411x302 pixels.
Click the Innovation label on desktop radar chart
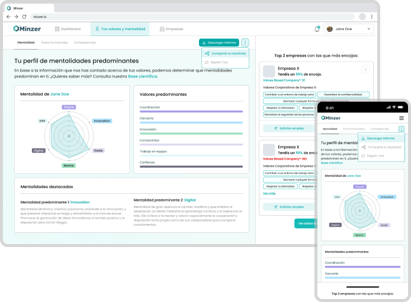(x=102, y=121)
